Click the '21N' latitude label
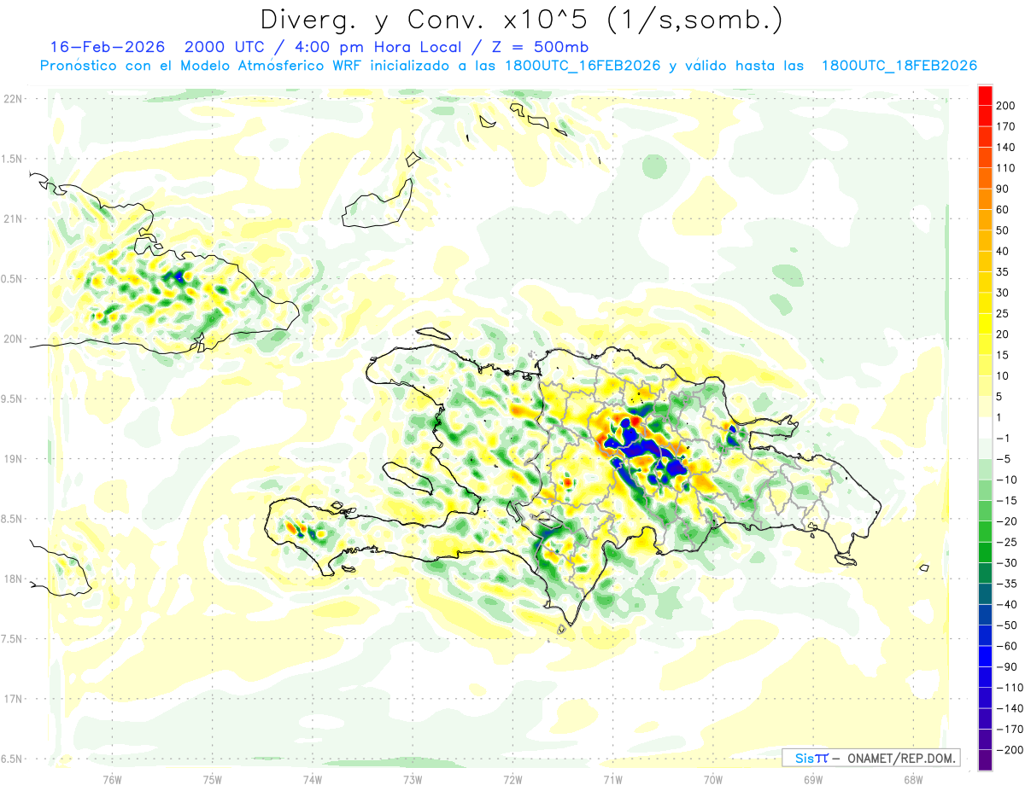The width and height of the screenshot is (1025, 791). click(13, 219)
